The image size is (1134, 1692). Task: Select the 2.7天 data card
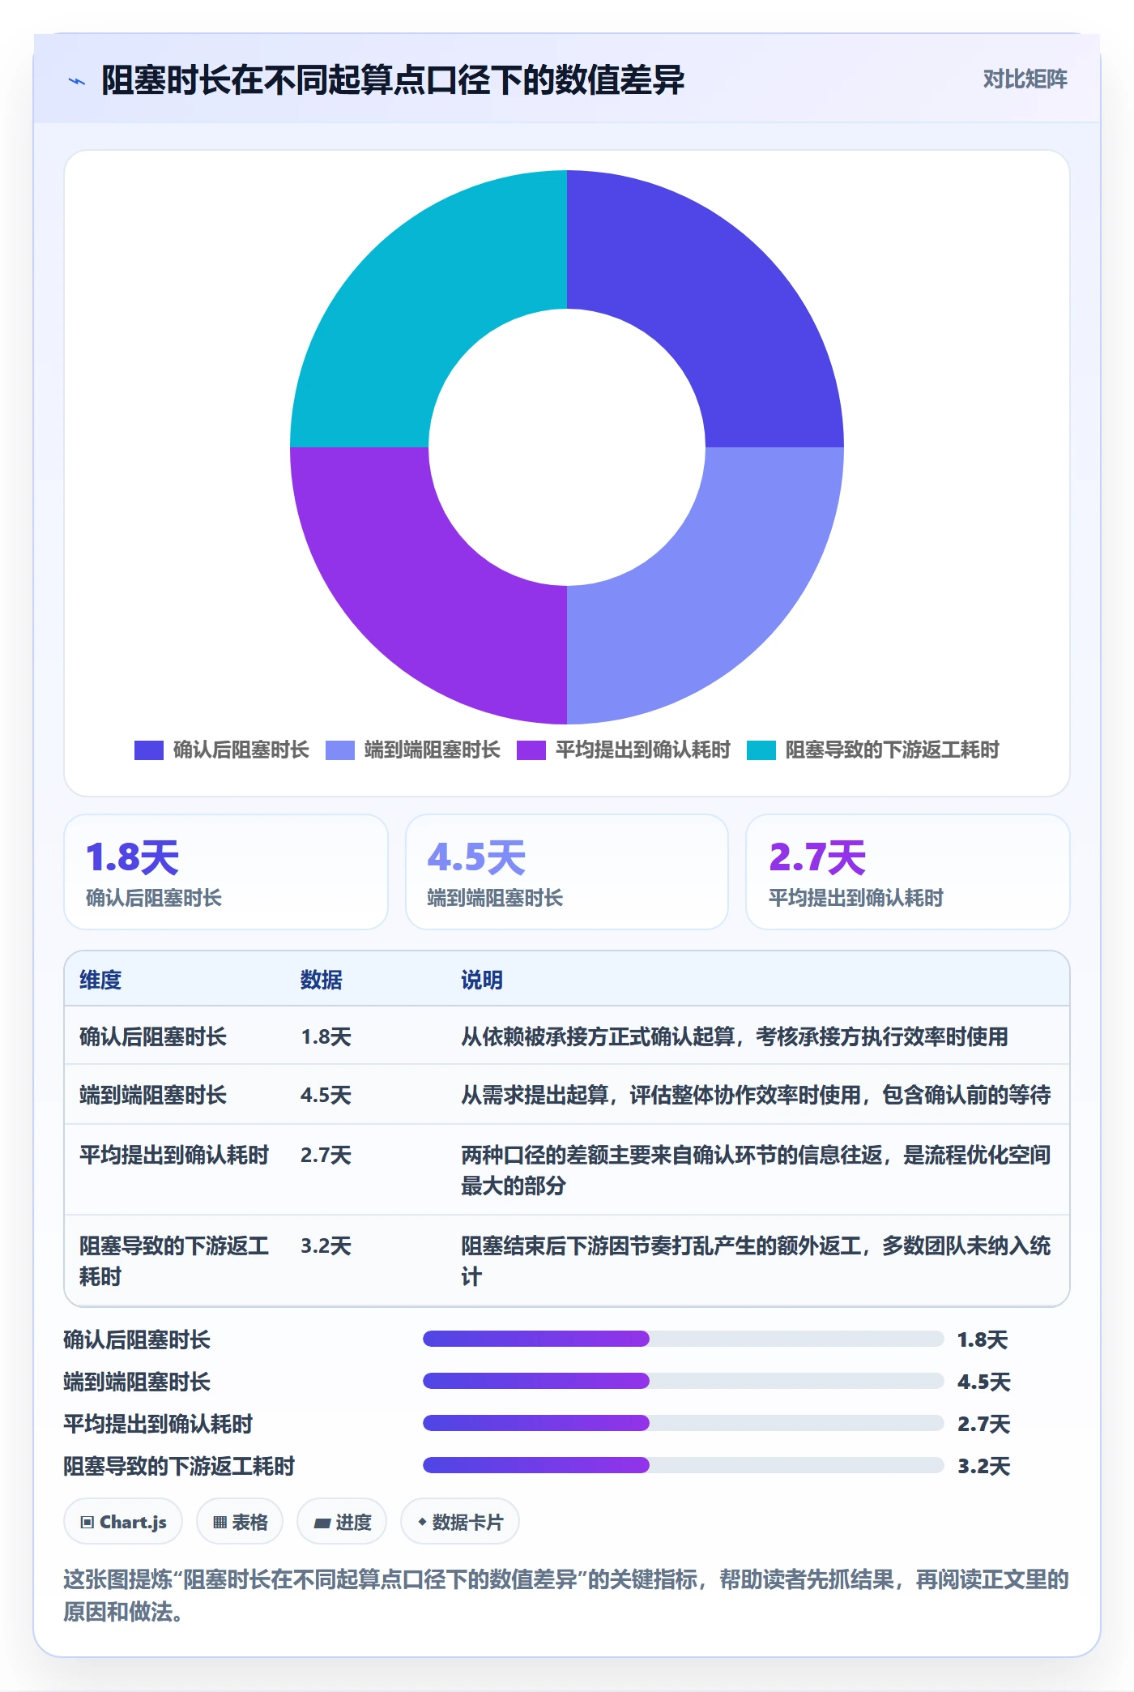pos(908,872)
